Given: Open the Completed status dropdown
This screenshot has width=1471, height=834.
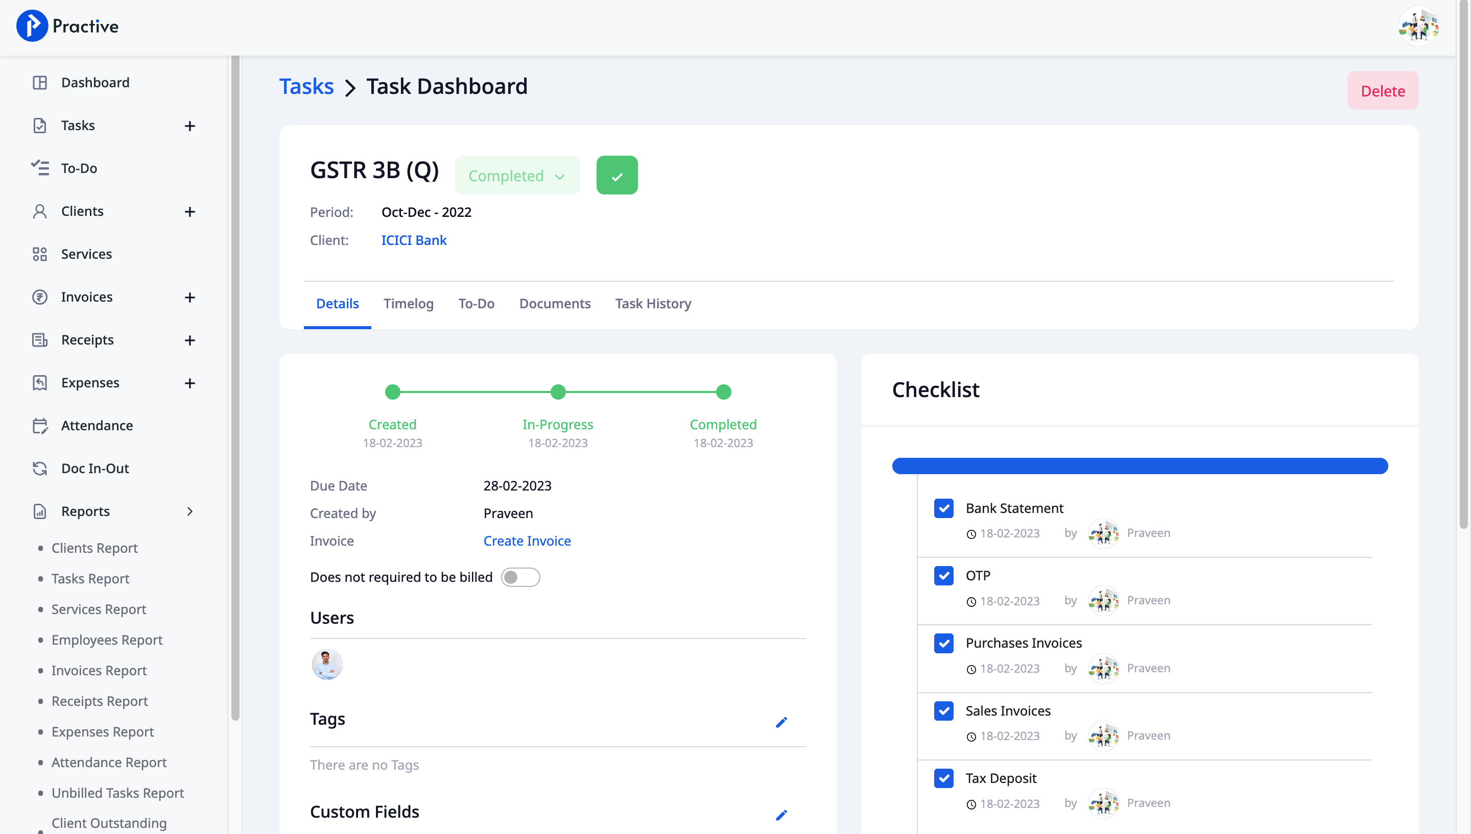Looking at the screenshot, I should (x=516, y=175).
